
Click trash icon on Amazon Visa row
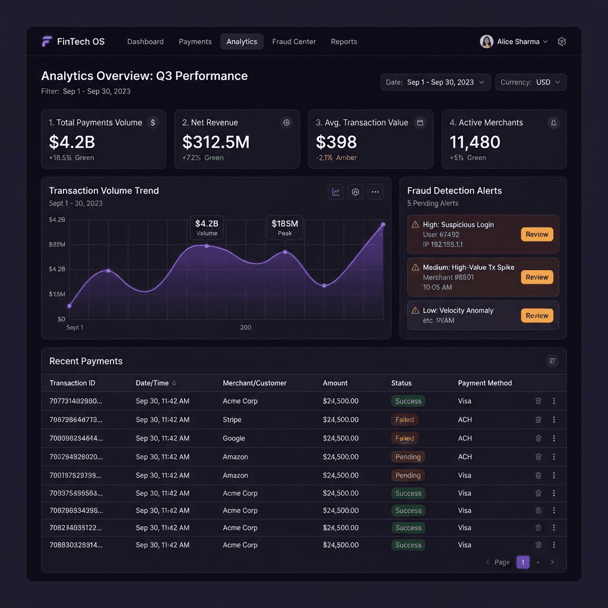538,476
